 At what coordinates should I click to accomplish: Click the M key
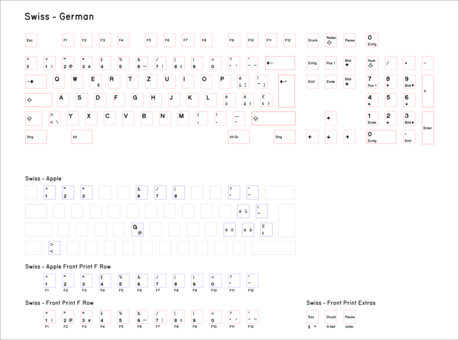(184, 118)
